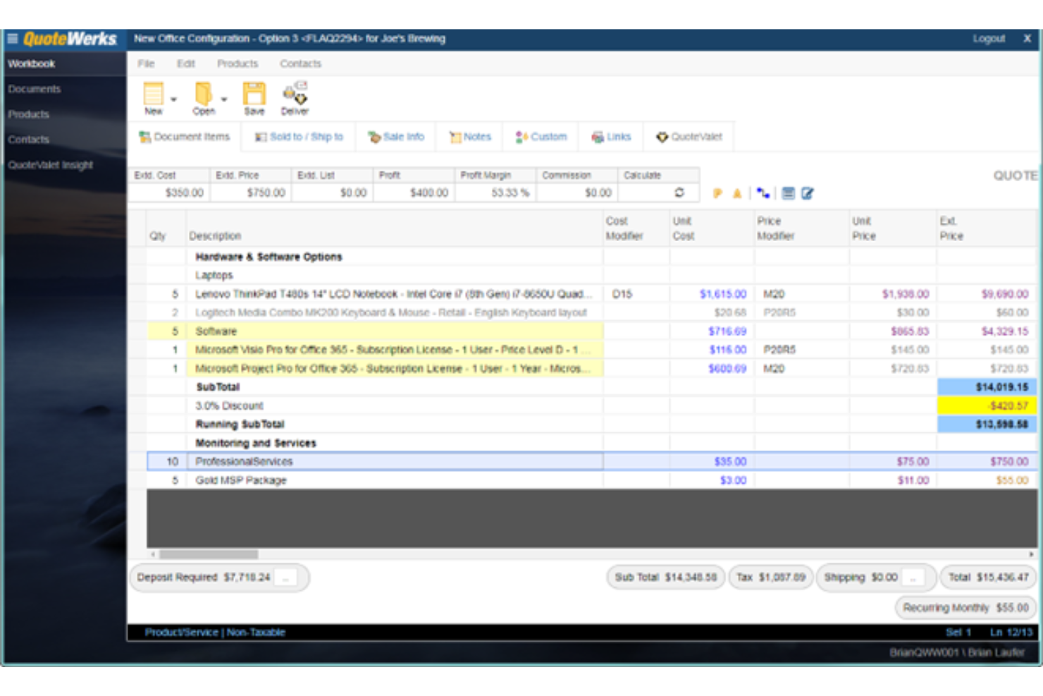1043x696 pixels.
Task: Expand the Open button dropdown arrow
Action: pos(224,99)
